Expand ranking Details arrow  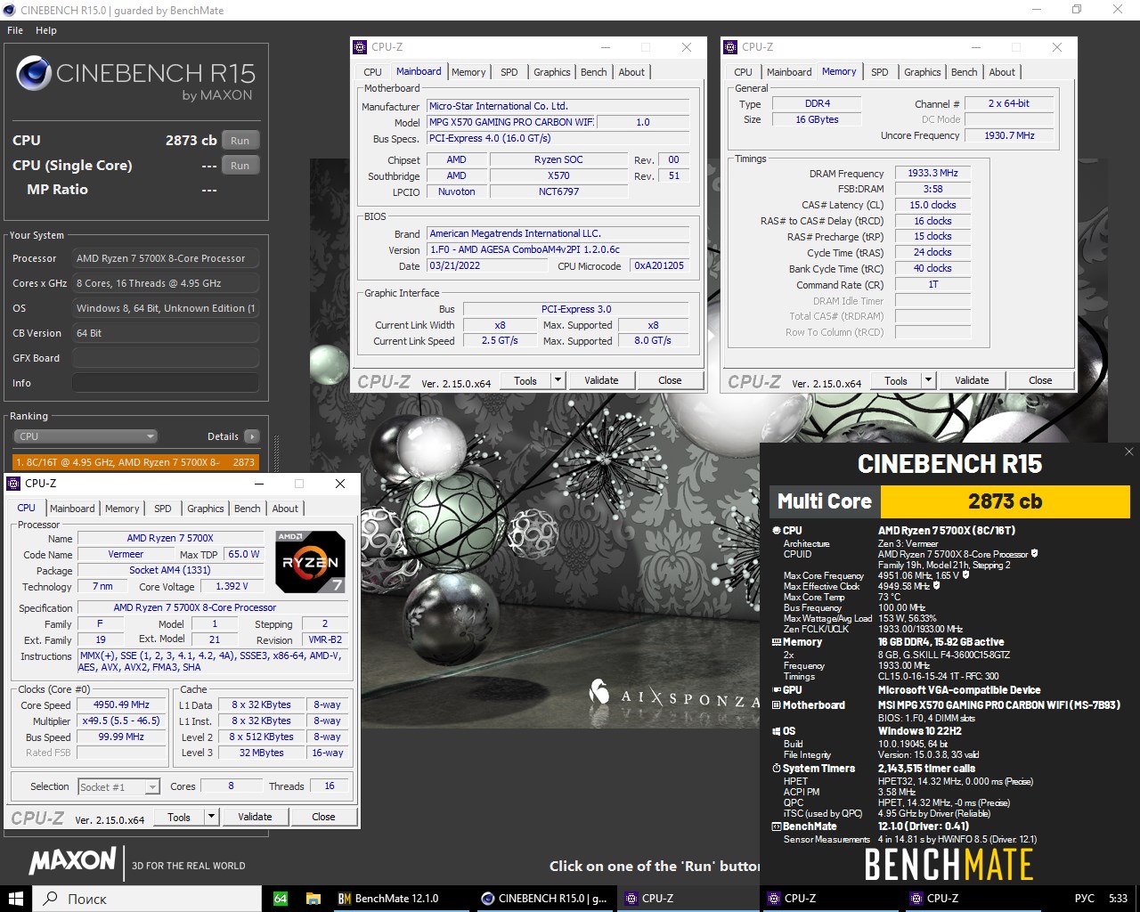[x=252, y=436]
